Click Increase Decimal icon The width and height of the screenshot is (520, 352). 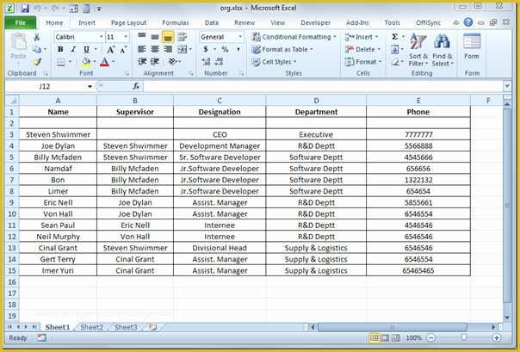[206, 62]
